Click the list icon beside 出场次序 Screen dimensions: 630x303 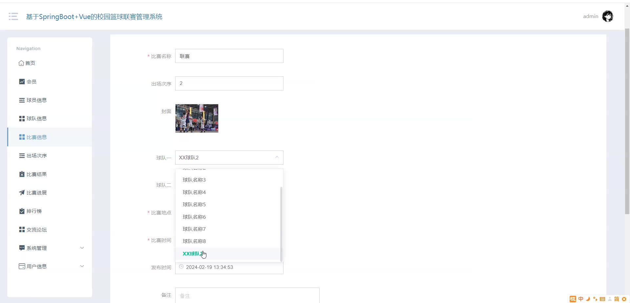[x=22, y=156]
